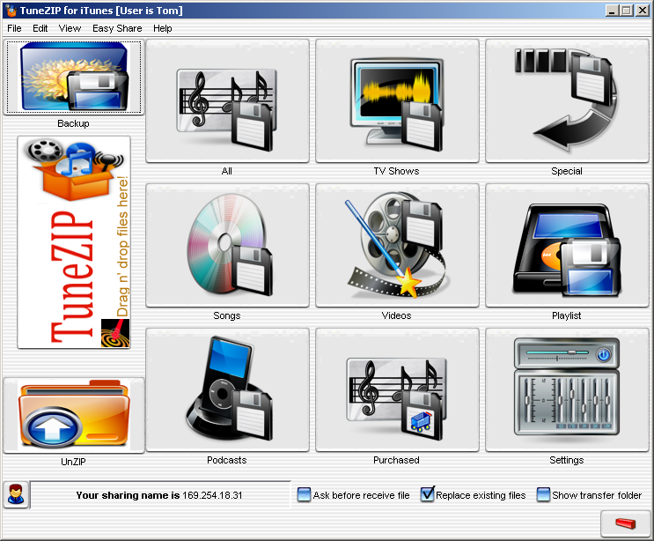Screen dimensions: 654x541
Task: Select the Purchased music tile
Action: (x=397, y=389)
